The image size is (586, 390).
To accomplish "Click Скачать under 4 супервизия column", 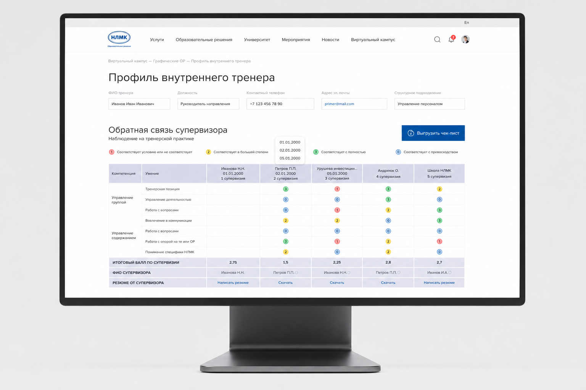I will [388, 283].
